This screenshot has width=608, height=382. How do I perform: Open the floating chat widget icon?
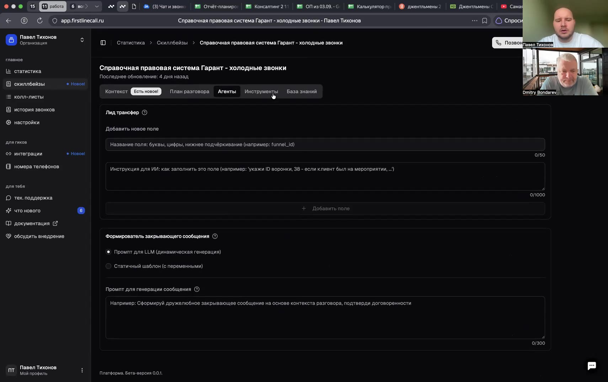[x=592, y=366]
